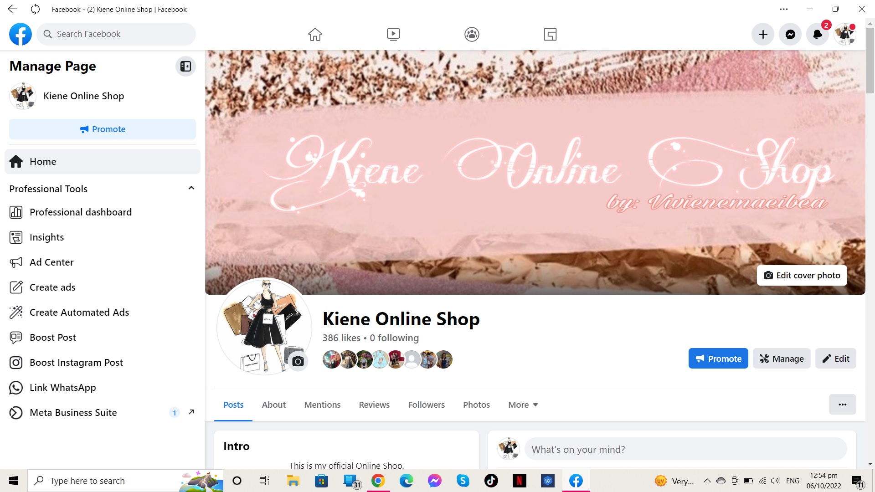Click the plus Create button

pyautogui.click(x=763, y=34)
